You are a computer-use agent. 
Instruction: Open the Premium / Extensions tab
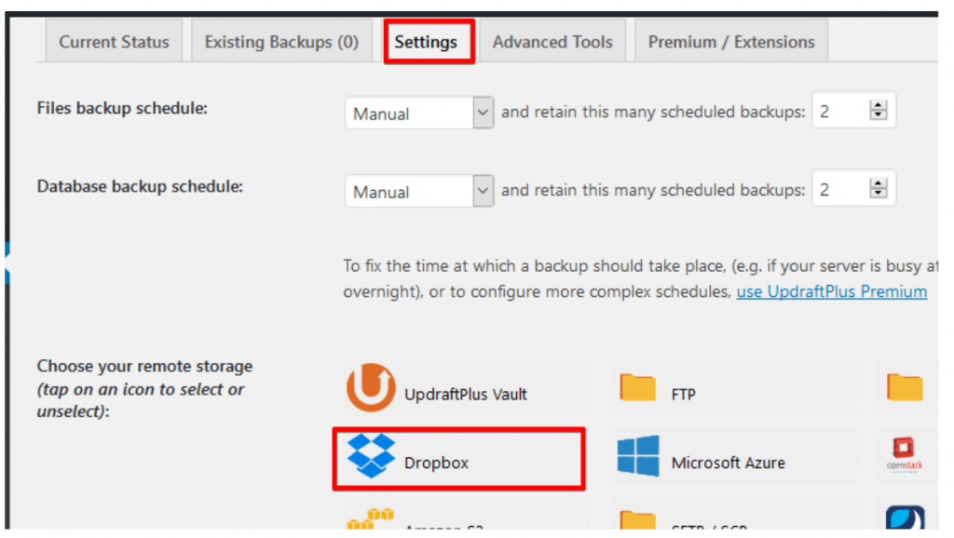coord(731,42)
